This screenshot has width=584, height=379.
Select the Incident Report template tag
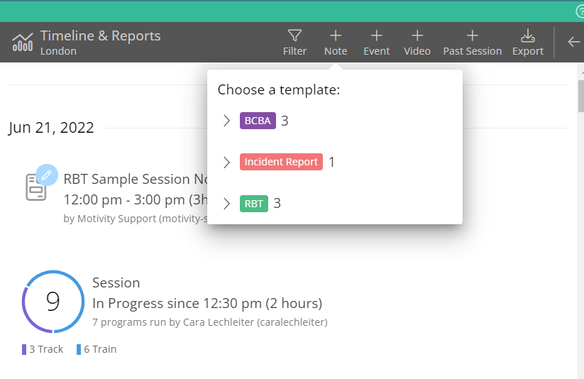pyautogui.click(x=281, y=162)
